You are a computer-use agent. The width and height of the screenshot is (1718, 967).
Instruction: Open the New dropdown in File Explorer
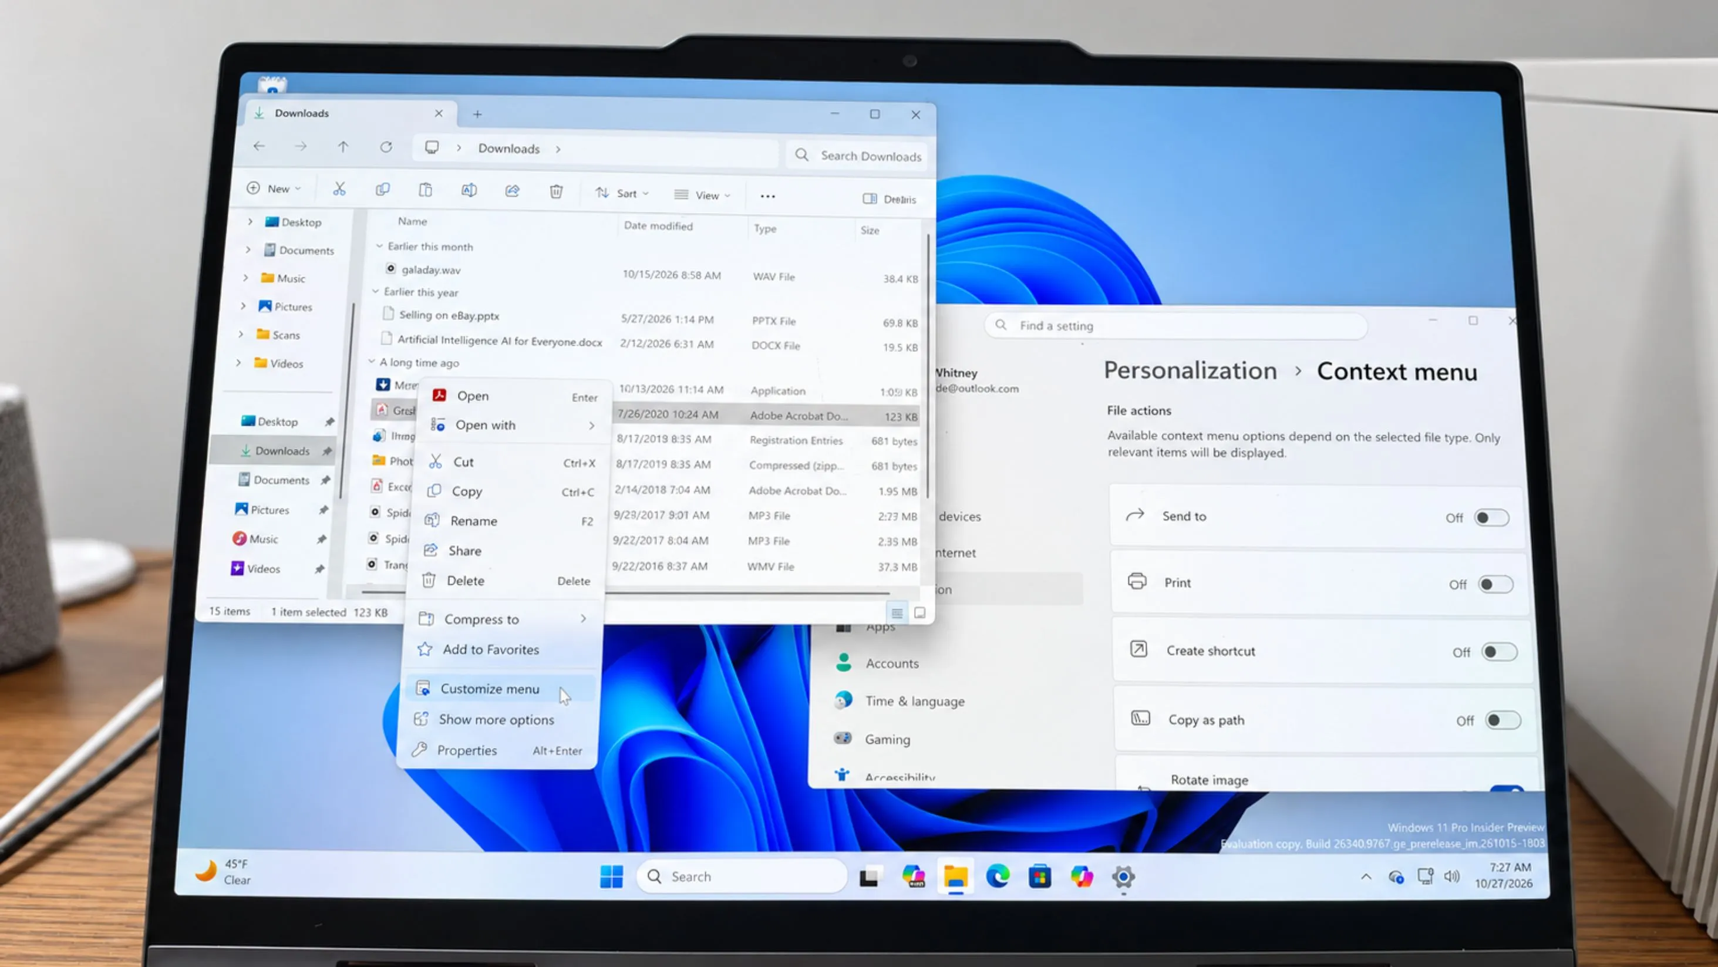274,188
